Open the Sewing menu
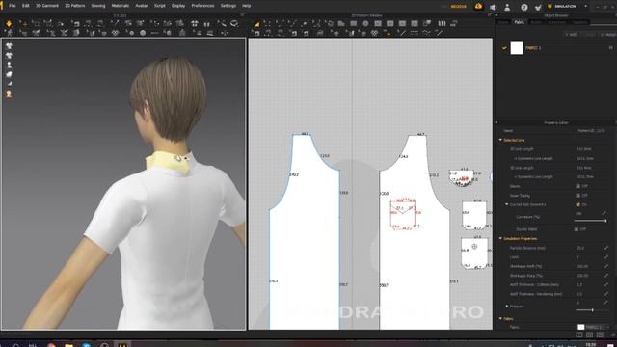This screenshot has width=617, height=347. pyautogui.click(x=98, y=6)
